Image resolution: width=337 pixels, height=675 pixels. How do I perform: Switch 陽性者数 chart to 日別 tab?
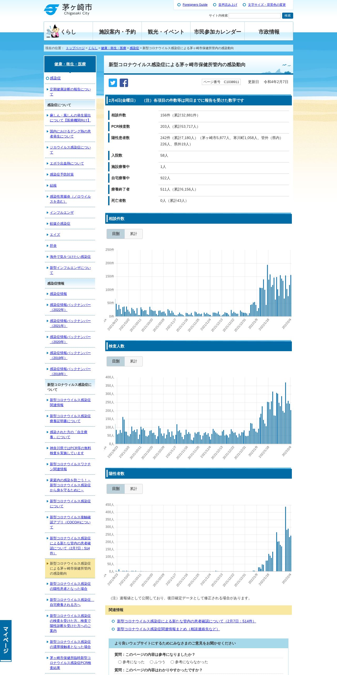(115, 489)
